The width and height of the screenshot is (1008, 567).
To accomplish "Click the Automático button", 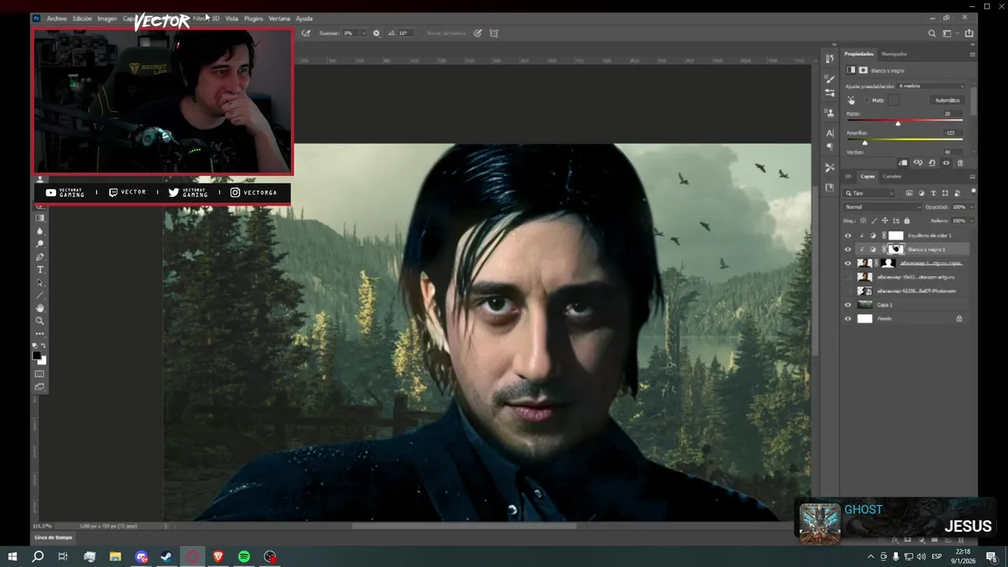I will click(x=947, y=100).
